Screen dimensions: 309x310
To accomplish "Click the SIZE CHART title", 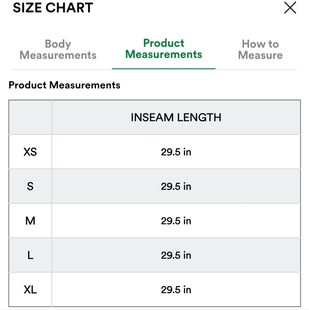I will pos(53,8).
